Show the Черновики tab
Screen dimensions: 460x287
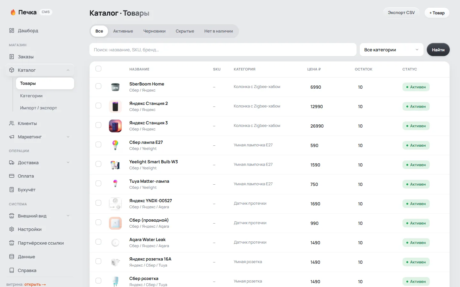coord(154,31)
